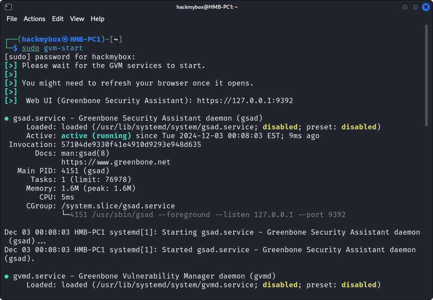
Task: Click the green gsad.service status dot
Action: coord(7,118)
